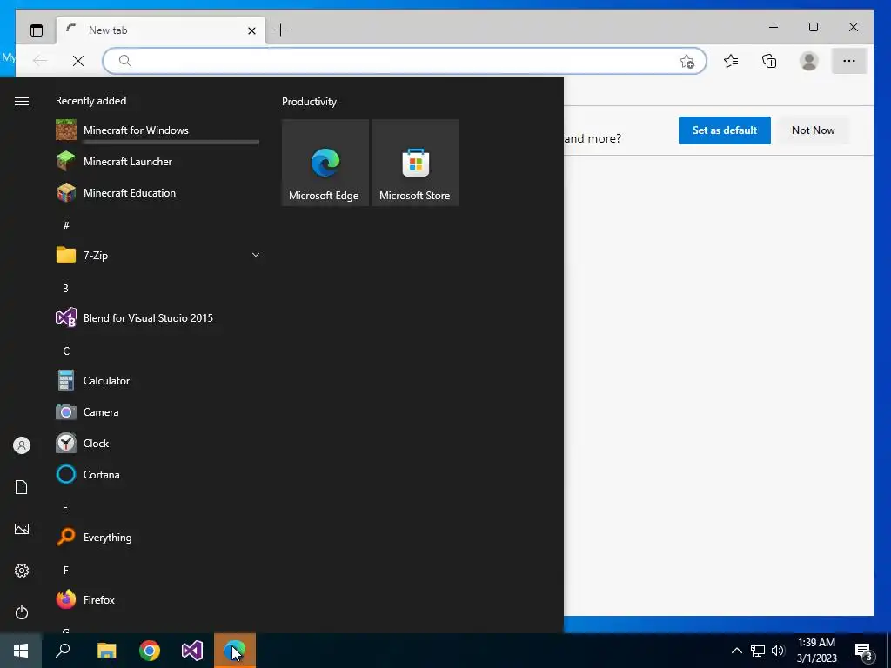Open taskbar Search magnifier
Image resolution: width=891 pixels, height=668 pixels.
pyautogui.click(x=63, y=651)
